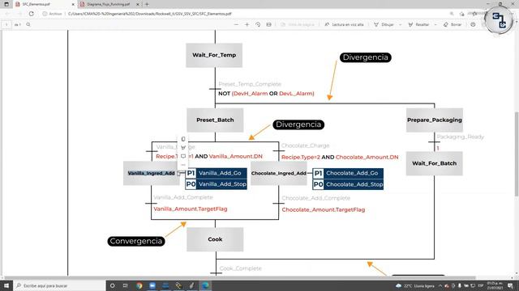
Task: Click the Vanilla_Ingred_Add highlighted text
Action: point(152,173)
